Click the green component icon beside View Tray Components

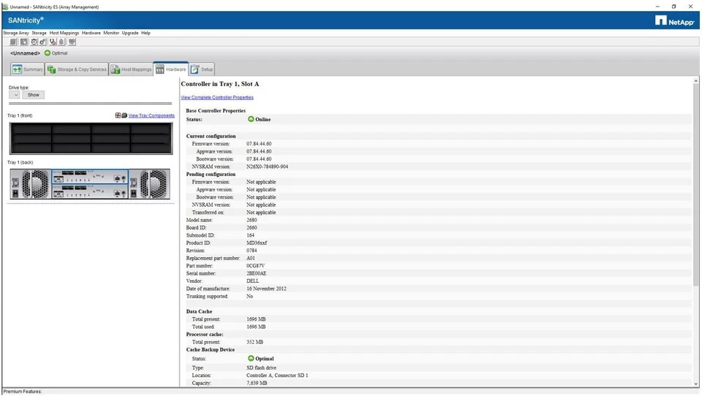[x=124, y=115]
